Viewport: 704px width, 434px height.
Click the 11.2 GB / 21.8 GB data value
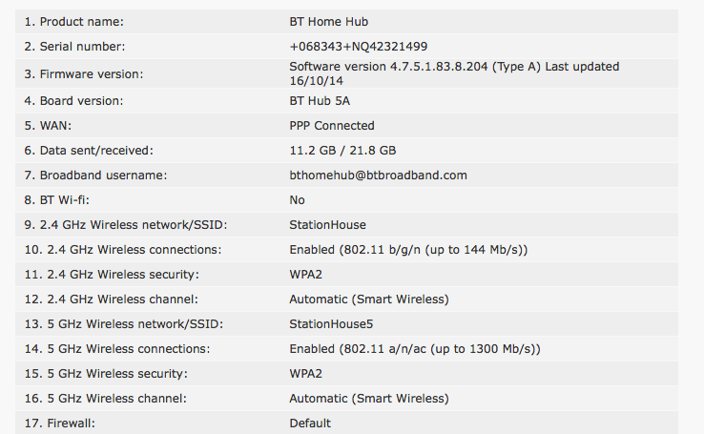click(x=342, y=151)
